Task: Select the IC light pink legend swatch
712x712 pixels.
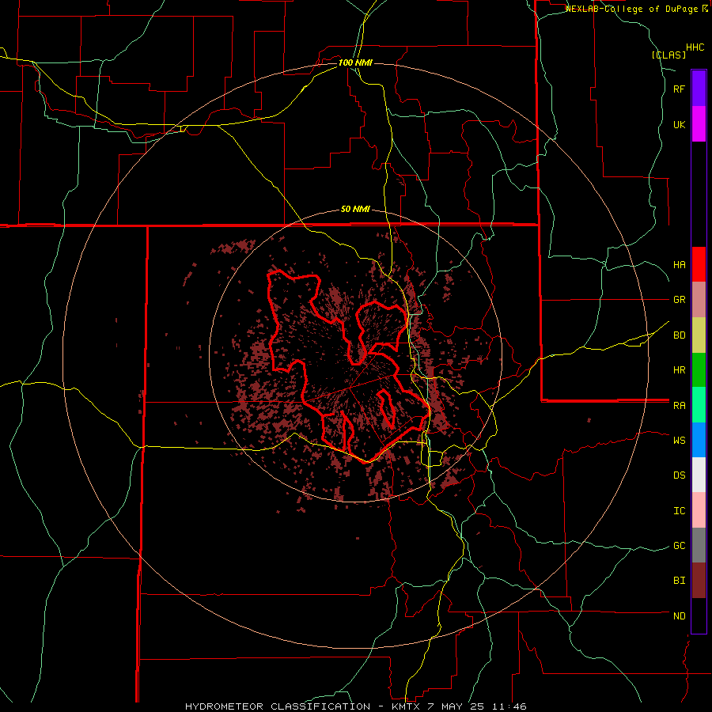Action: tap(699, 510)
